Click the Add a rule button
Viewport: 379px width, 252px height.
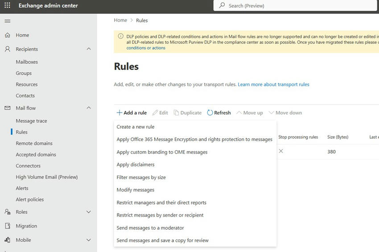pos(132,113)
